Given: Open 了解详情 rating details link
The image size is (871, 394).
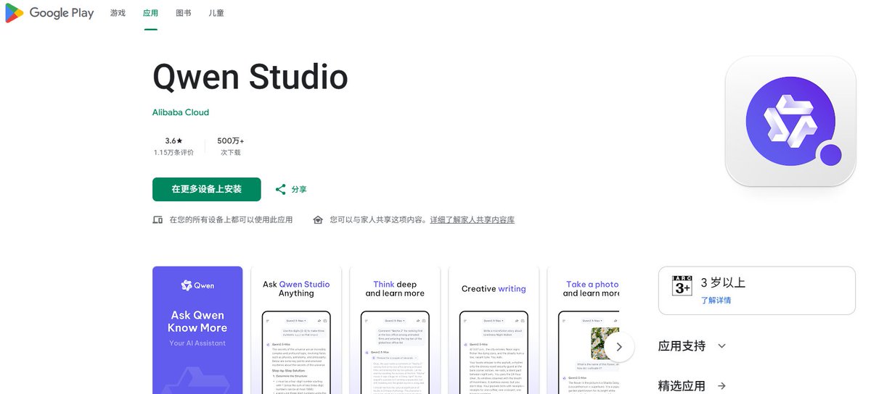Looking at the screenshot, I should [716, 300].
